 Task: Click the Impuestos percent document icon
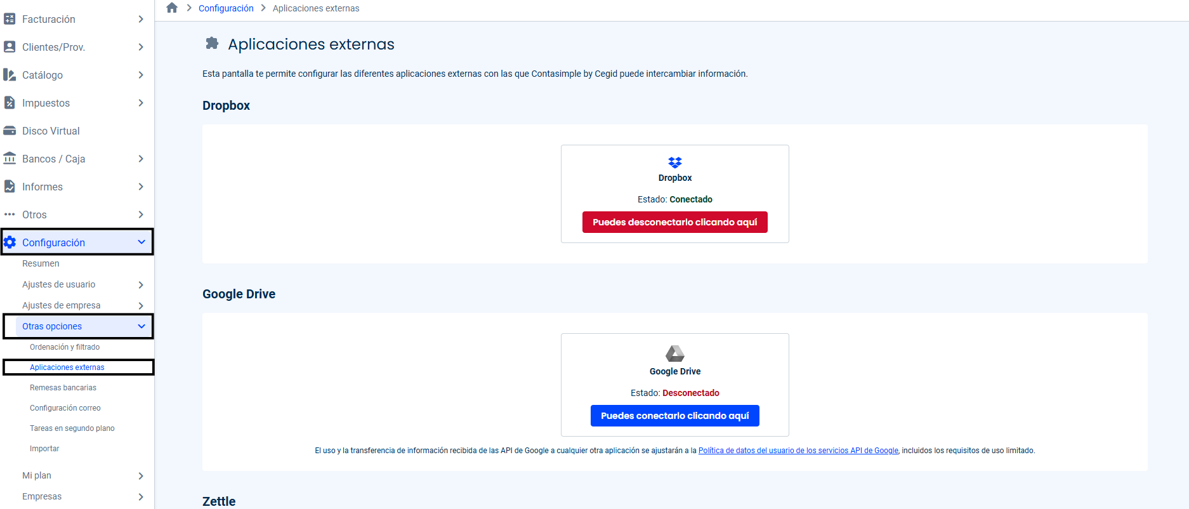coord(10,103)
